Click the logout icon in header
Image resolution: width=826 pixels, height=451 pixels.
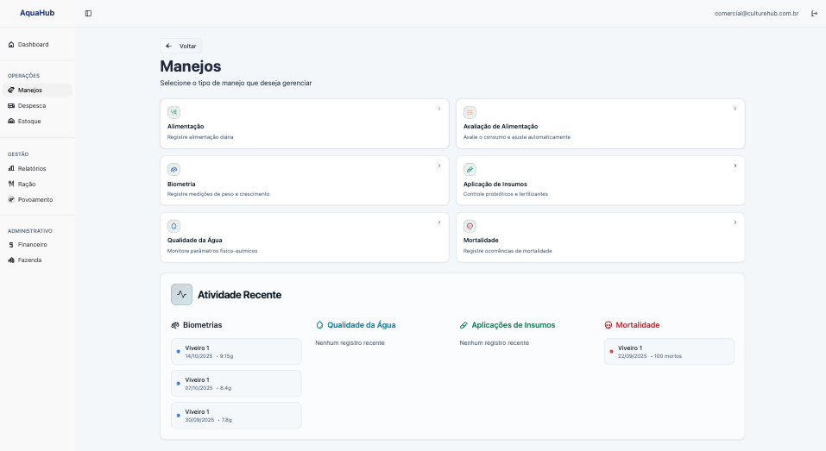coord(814,13)
